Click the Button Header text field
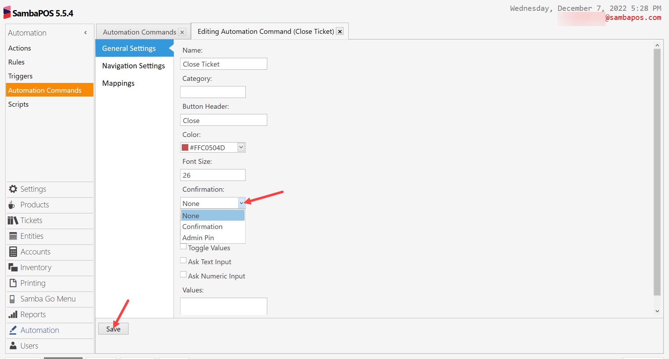The image size is (669, 359). [x=223, y=120]
